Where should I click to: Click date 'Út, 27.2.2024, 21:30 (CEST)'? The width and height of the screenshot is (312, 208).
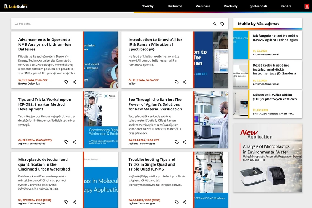35,200
